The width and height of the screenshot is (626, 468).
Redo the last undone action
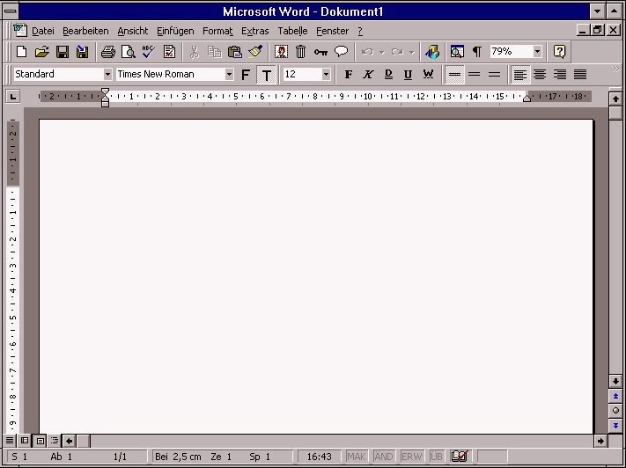(x=397, y=52)
